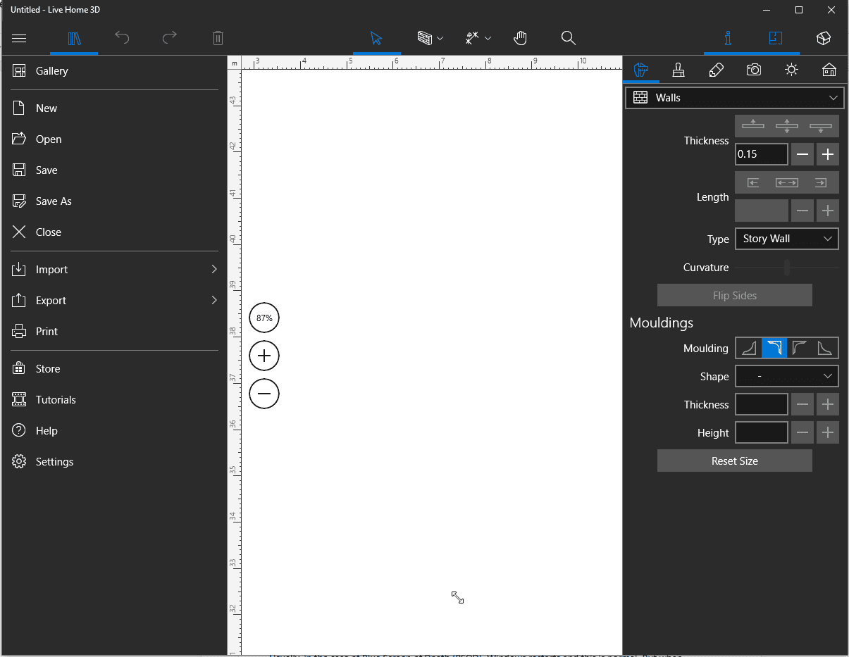The height and width of the screenshot is (657, 849).
Task: Set thickness alignment to center
Action: [786, 126]
